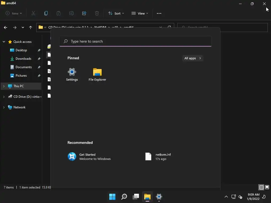Go forward with the right arrow
The height and width of the screenshot is (203, 271).
[15, 27]
